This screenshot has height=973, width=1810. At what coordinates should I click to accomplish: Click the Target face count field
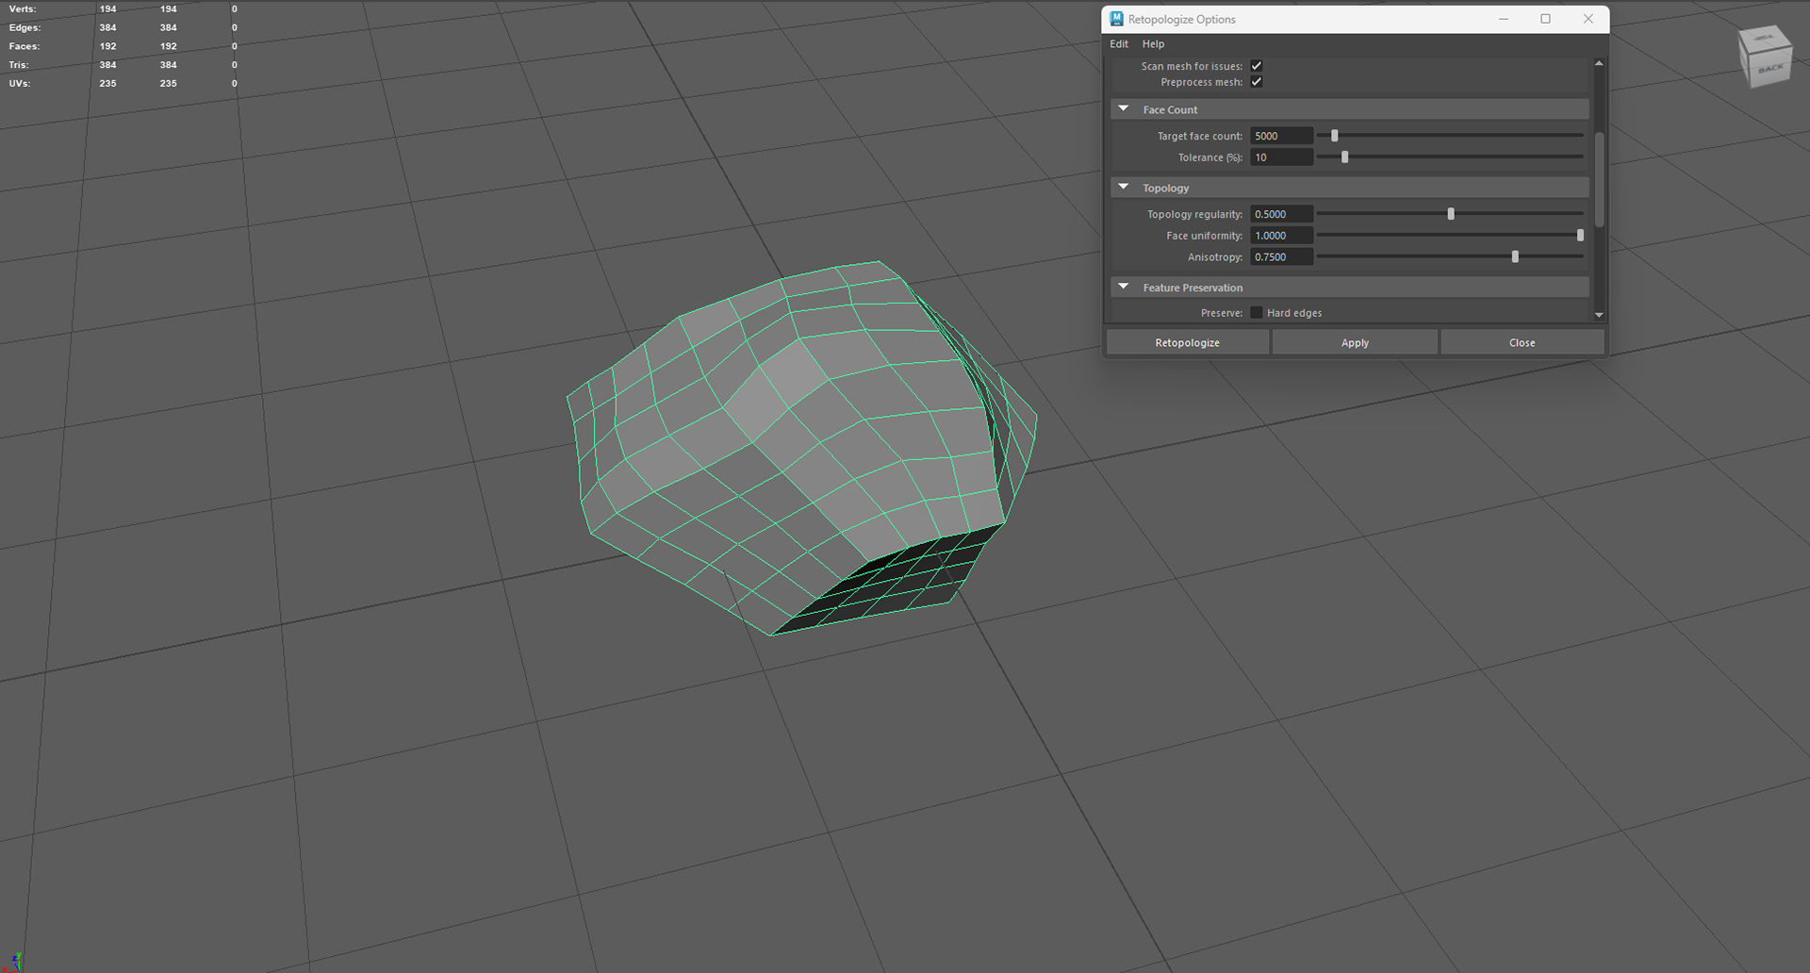[1281, 136]
